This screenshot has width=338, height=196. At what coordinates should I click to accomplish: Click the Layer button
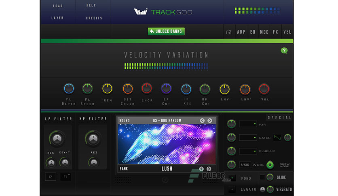pyautogui.click(x=57, y=18)
